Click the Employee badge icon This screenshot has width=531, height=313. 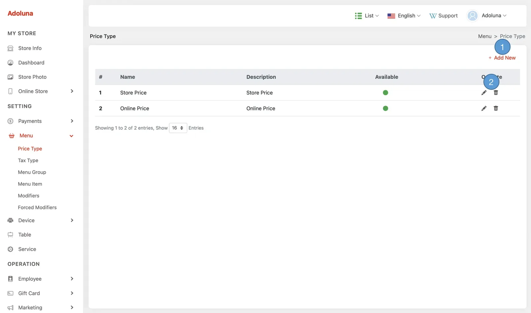[x=11, y=279]
